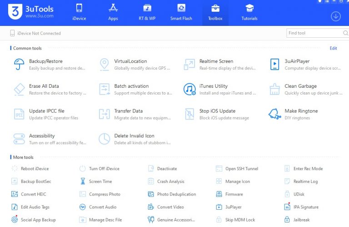
Task: Select the Erase All Data eraser icon
Action: coord(19,89)
